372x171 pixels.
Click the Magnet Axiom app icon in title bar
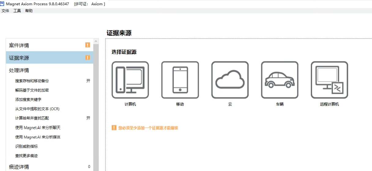pos(2,4)
